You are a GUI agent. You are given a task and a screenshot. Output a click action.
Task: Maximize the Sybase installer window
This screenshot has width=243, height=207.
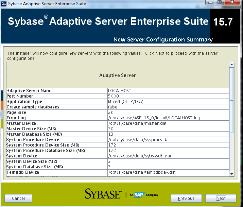click(x=220, y=2)
